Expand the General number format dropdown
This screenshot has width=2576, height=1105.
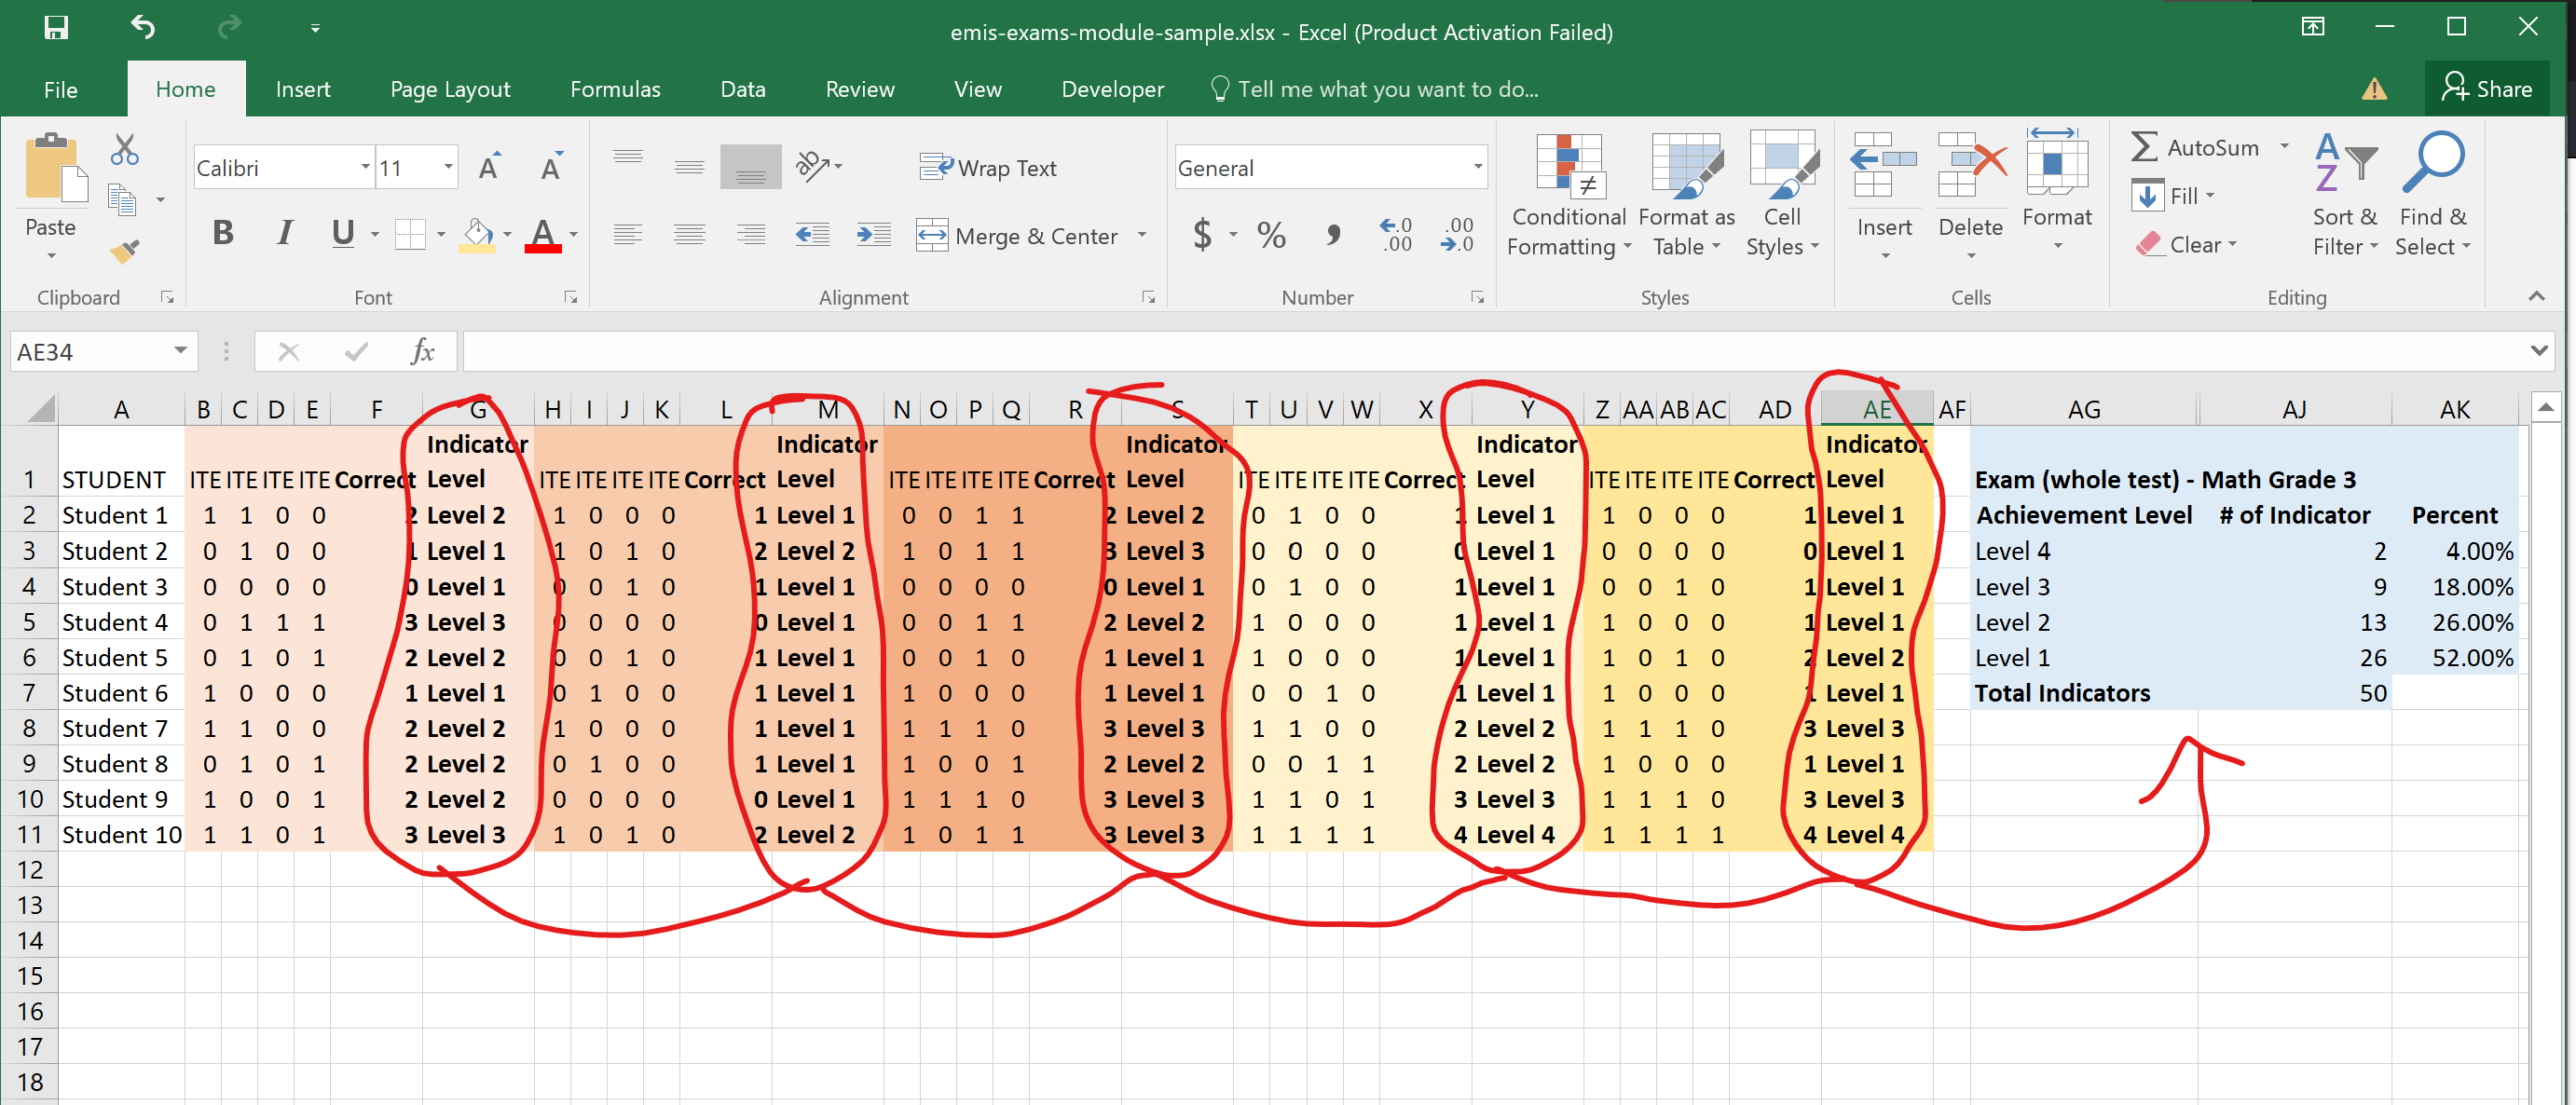[1477, 167]
